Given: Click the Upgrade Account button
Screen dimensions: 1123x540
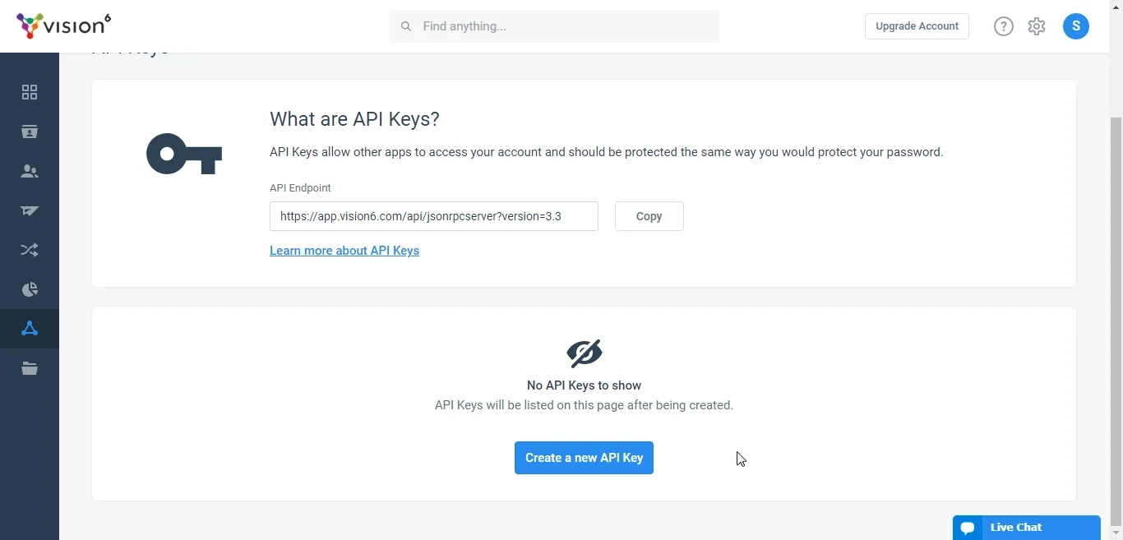Looking at the screenshot, I should 917,26.
